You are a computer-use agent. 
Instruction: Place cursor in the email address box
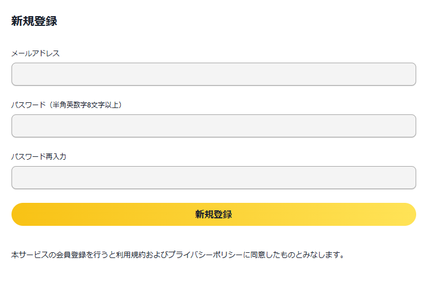tap(213, 74)
